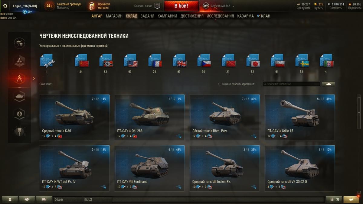
Task: Expand the 99+ notifications under player name
Action: click(27, 11)
